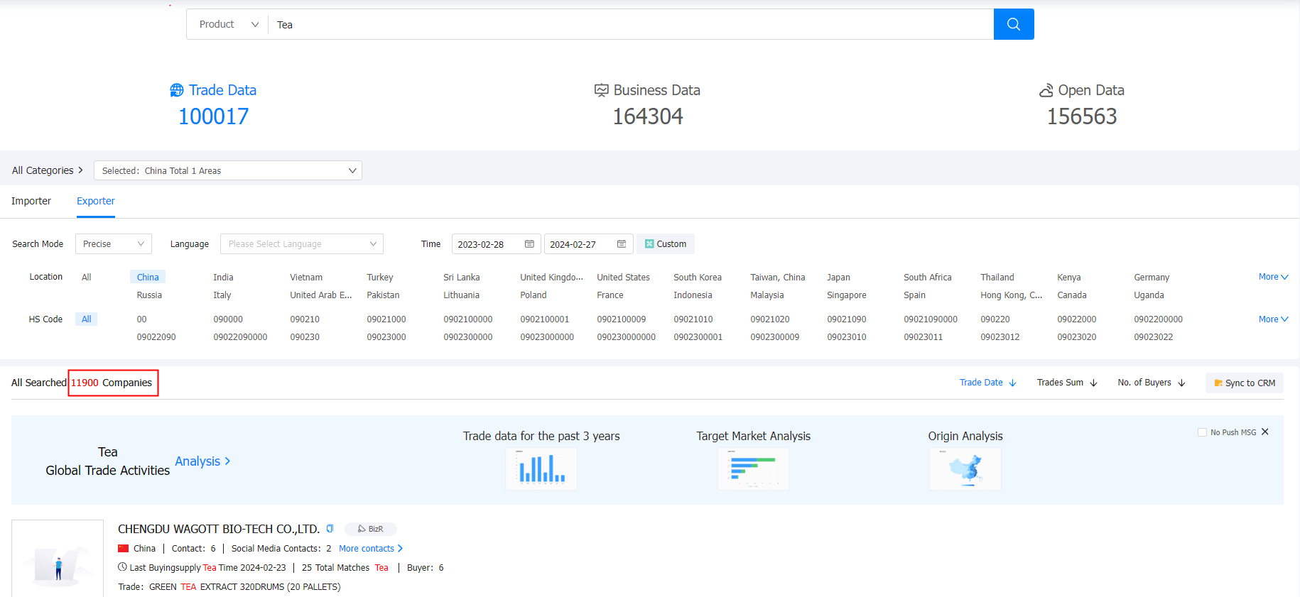Open the Origin Analysis map thumbnail
Image resolution: width=1300 pixels, height=597 pixels.
click(x=965, y=469)
